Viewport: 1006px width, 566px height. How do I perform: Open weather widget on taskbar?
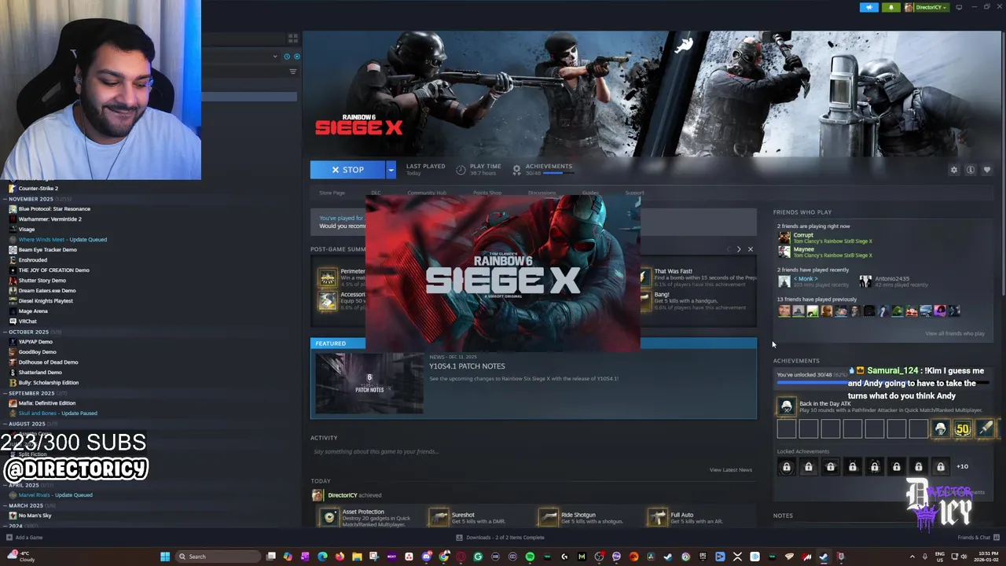21,557
